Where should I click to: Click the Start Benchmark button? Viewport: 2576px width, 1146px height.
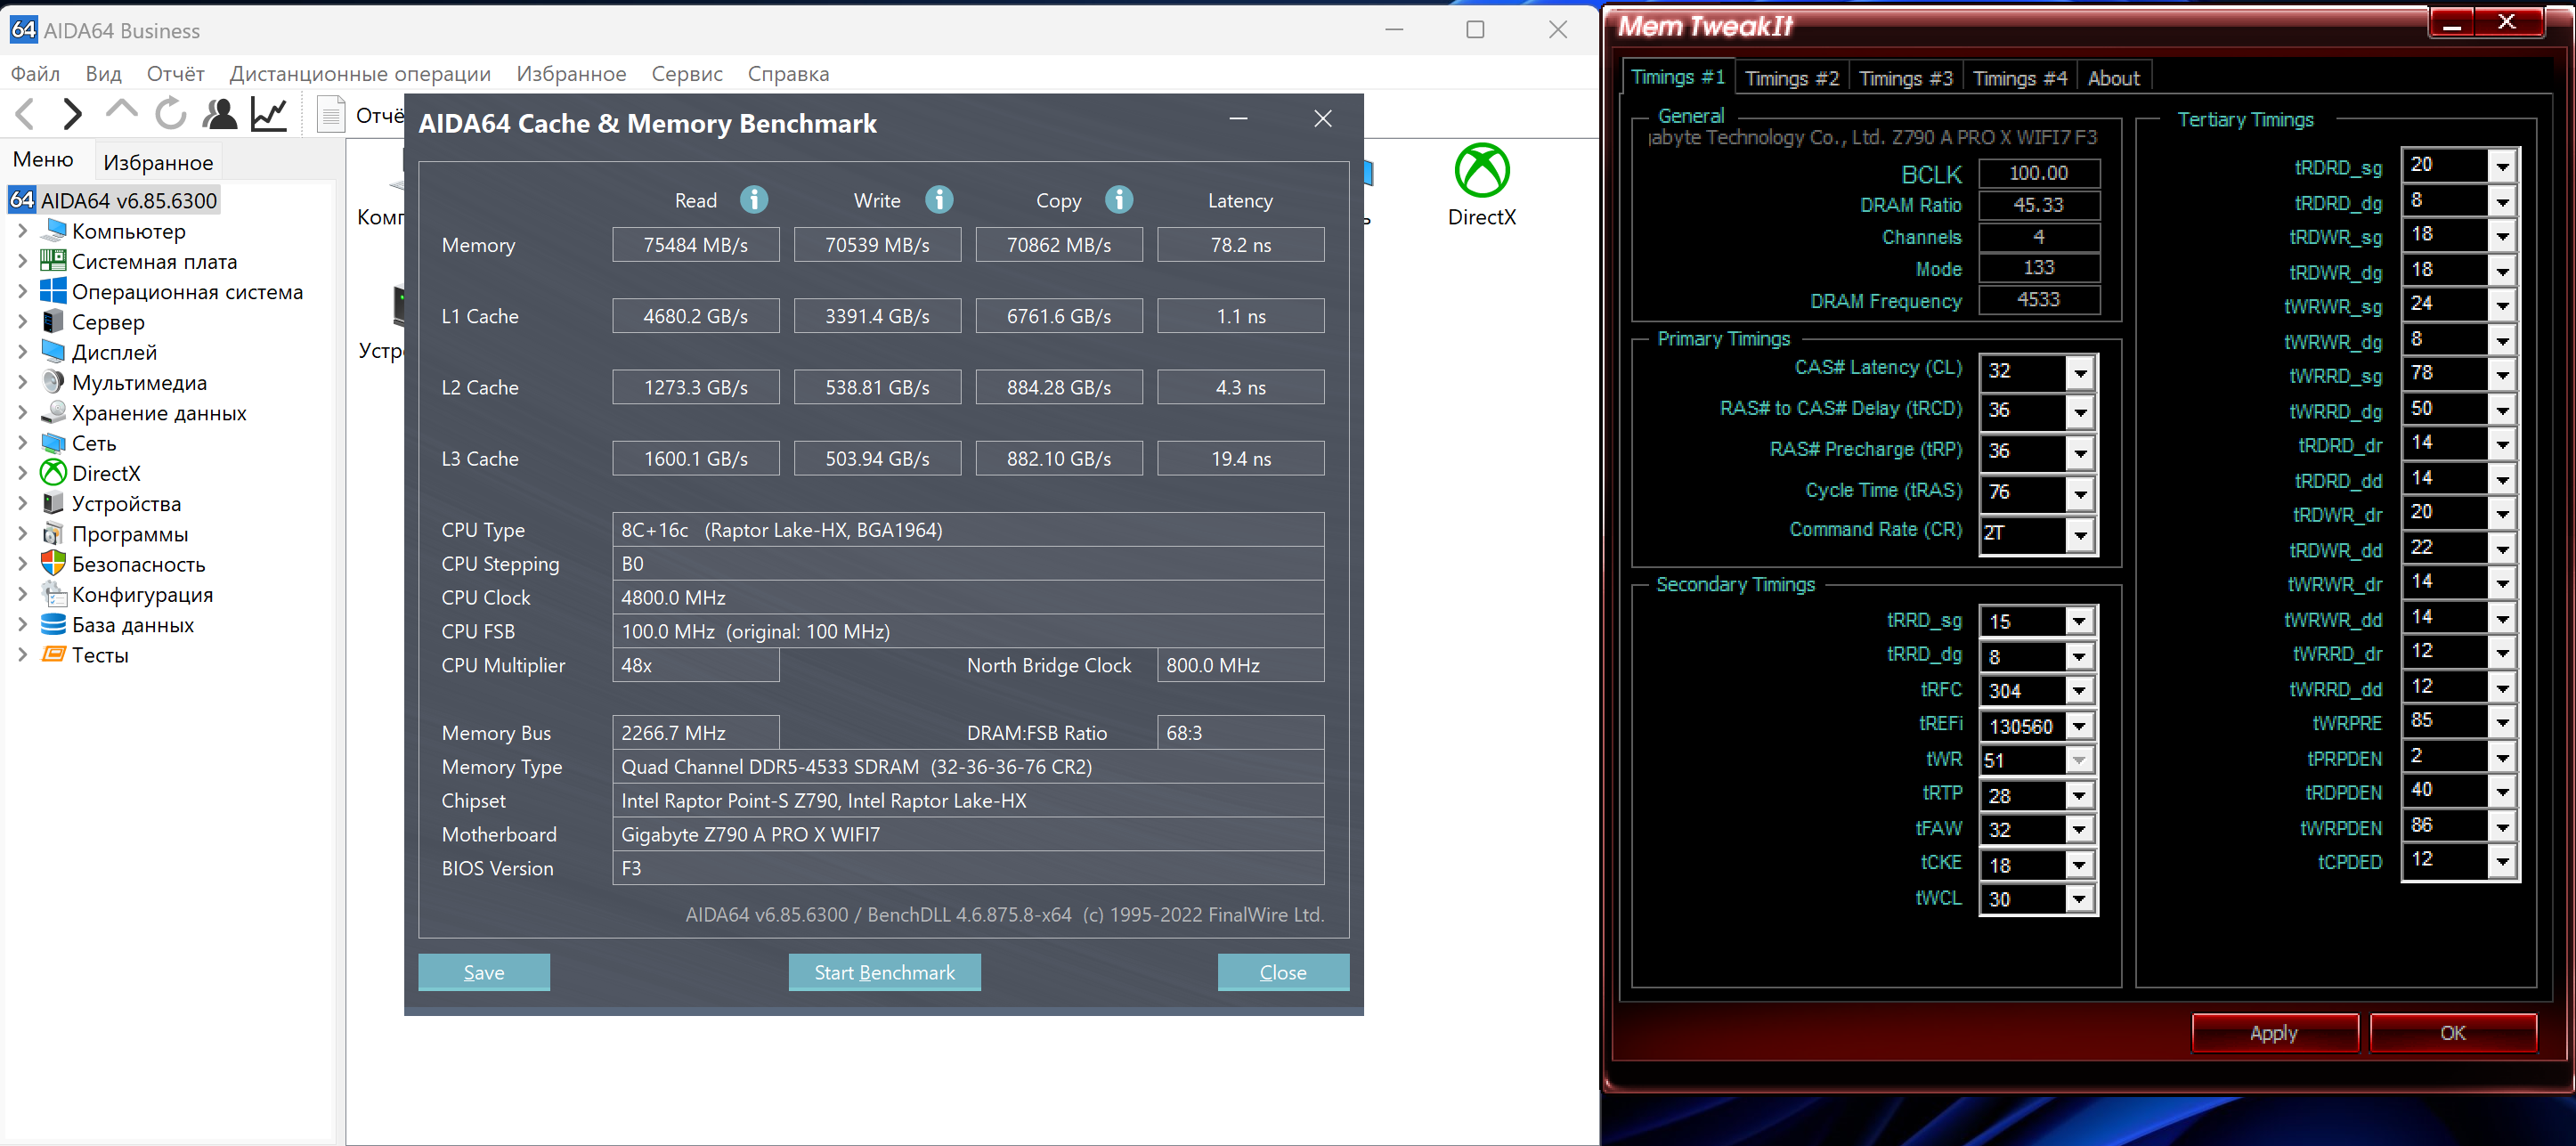(883, 972)
